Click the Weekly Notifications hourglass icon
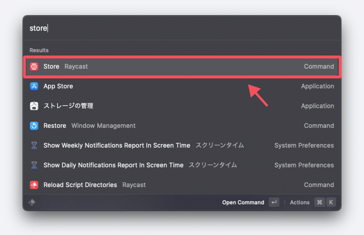 (x=34, y=145)
